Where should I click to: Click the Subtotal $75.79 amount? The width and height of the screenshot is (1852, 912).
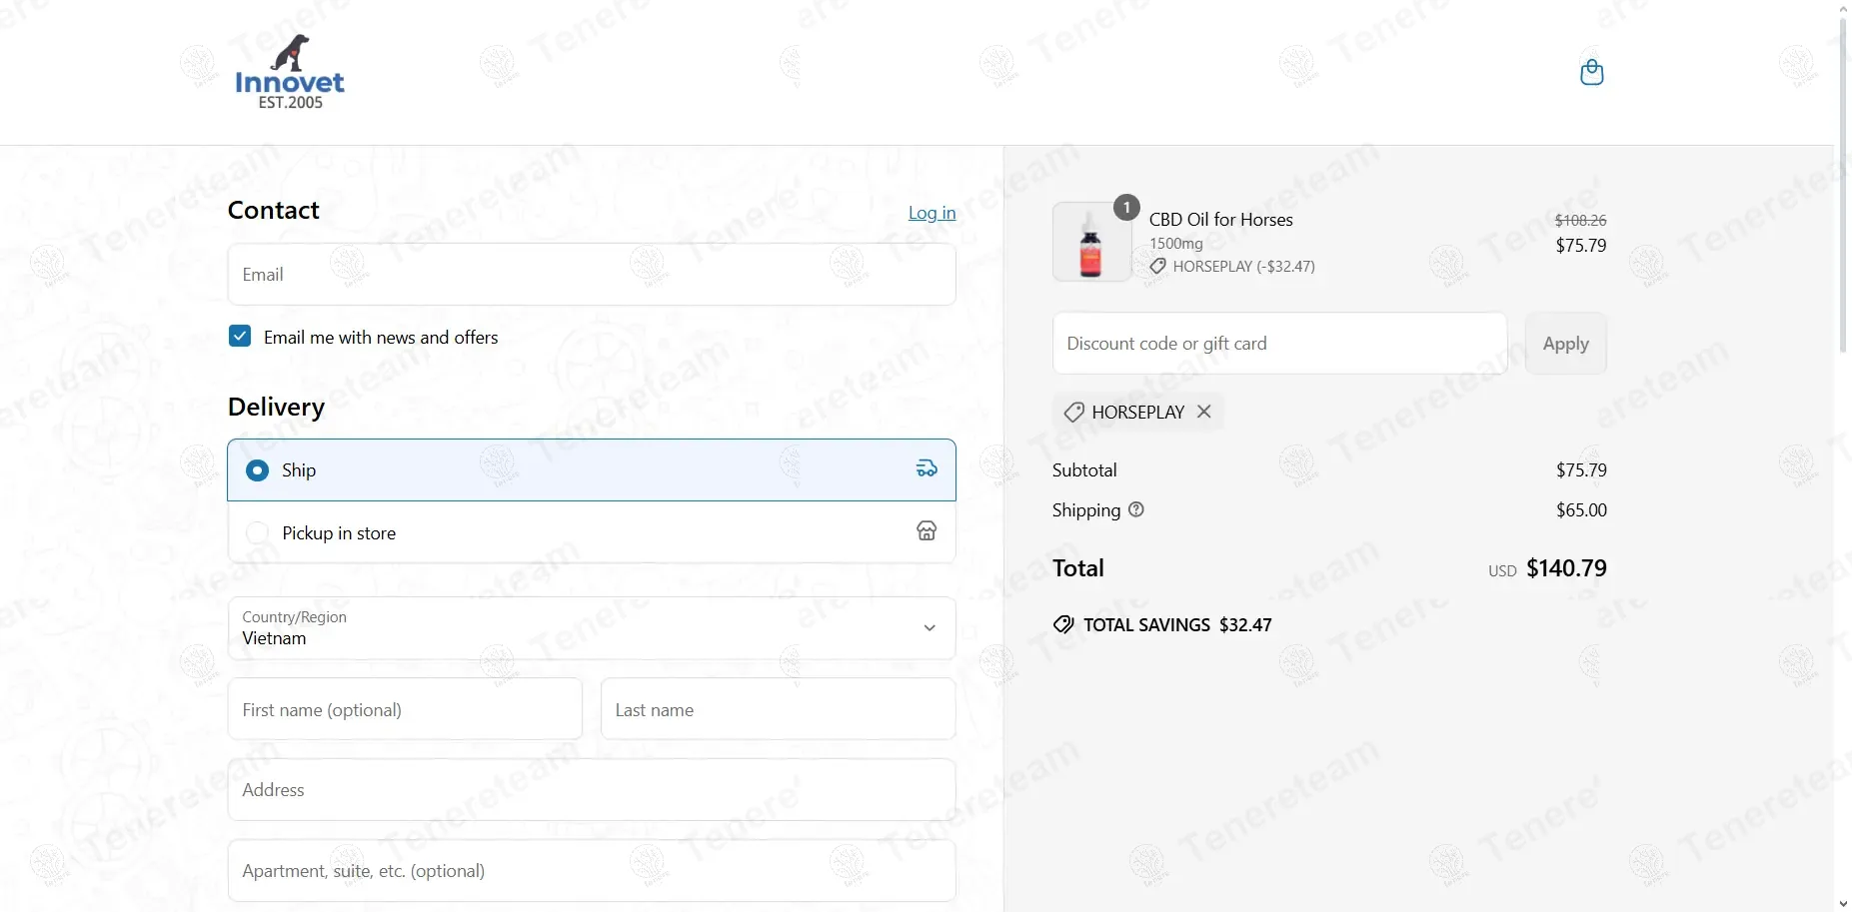point(1581,470)
